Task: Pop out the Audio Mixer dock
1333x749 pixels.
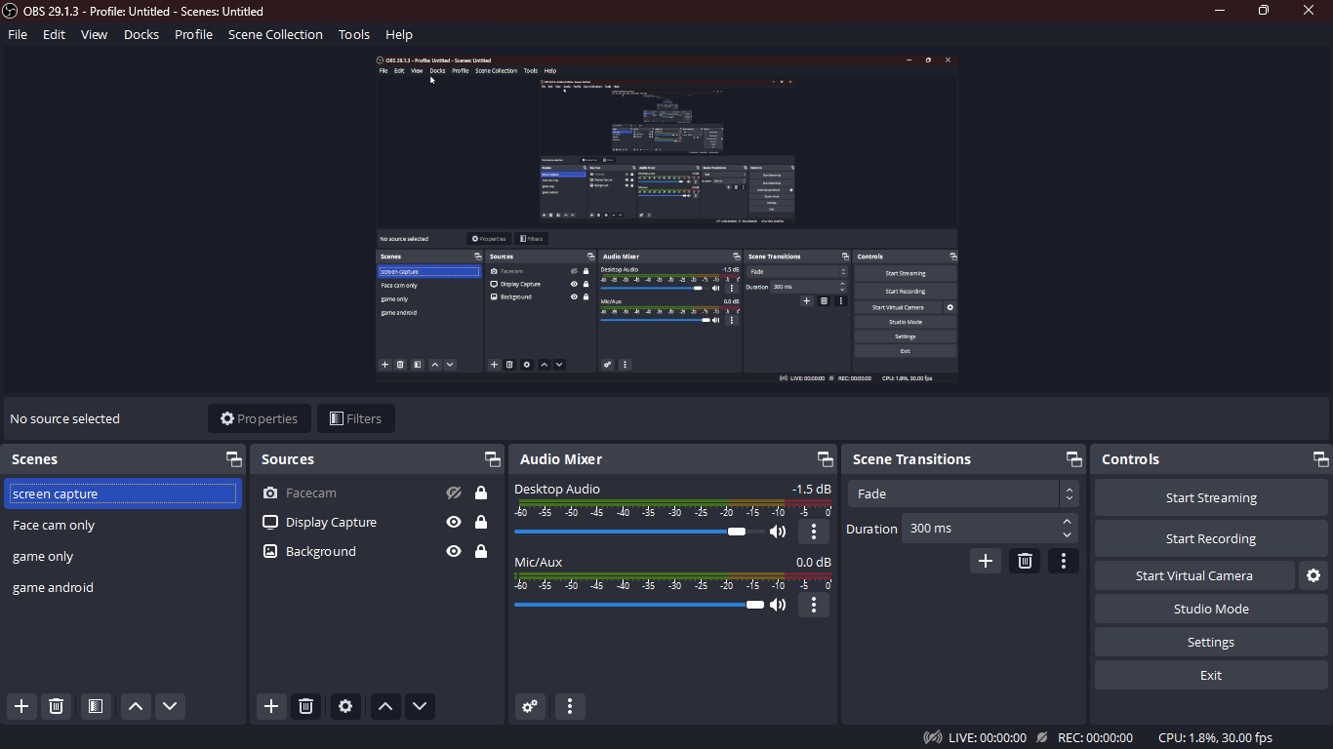Action: 825,459
